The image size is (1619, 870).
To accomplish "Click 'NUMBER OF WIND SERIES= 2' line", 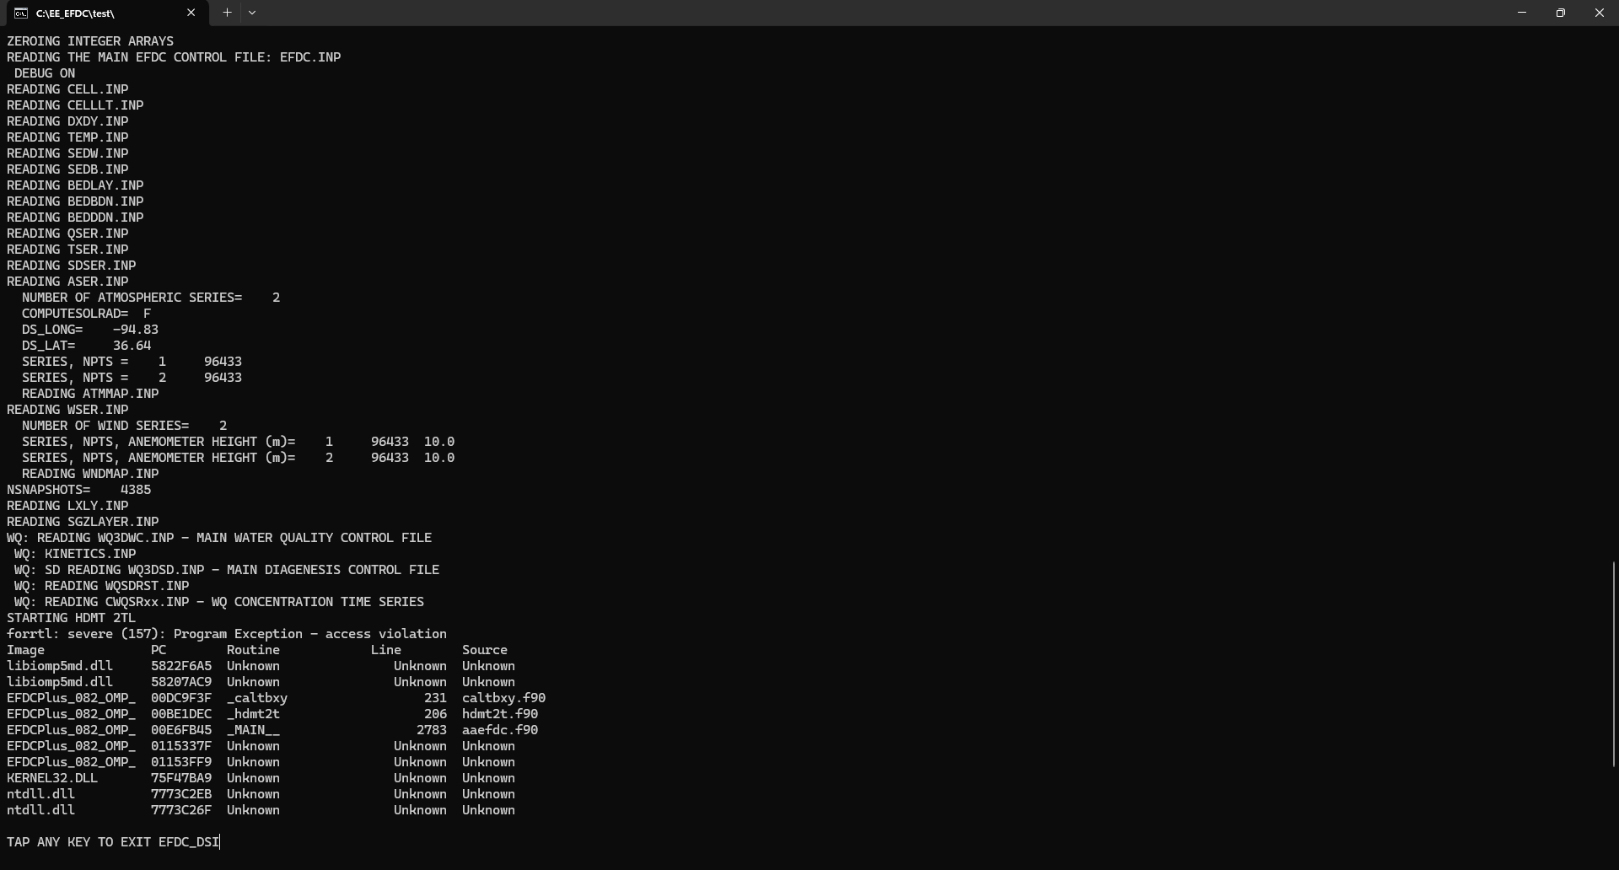I will pyautogui.click(x=124, y=426).
